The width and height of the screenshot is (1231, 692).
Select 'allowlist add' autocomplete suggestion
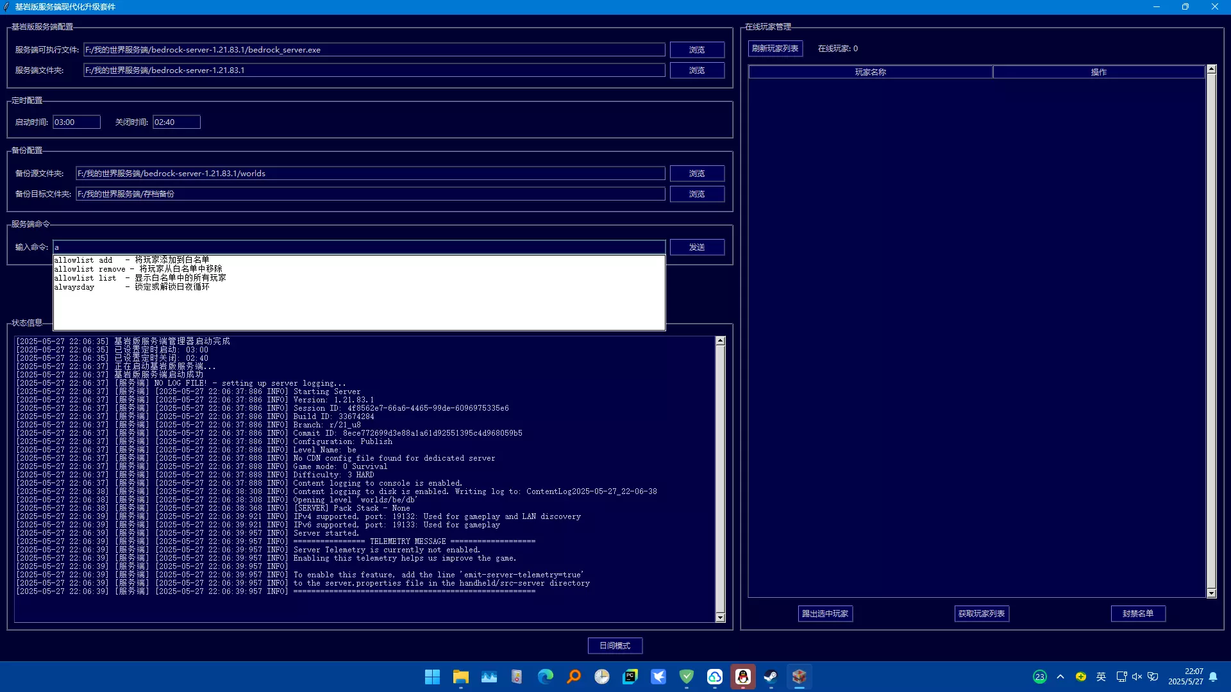[359, 260]
